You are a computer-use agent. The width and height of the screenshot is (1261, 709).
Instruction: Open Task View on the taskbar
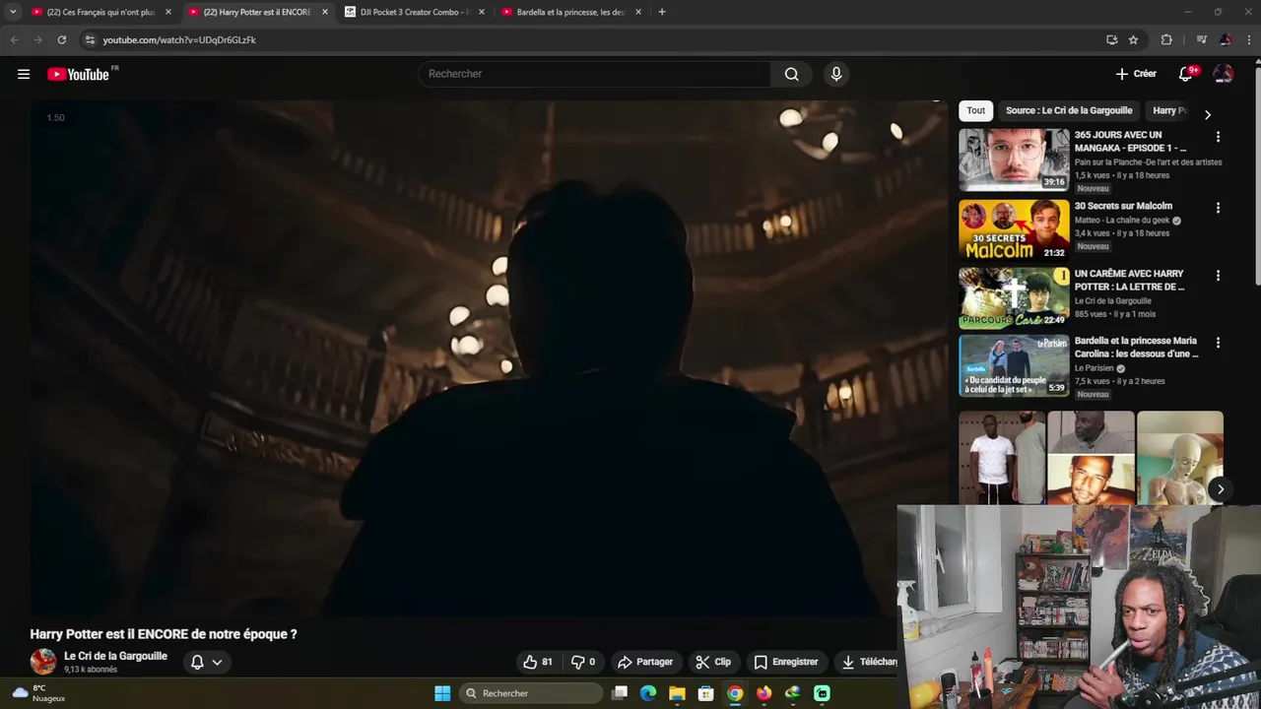coord(620,693)
